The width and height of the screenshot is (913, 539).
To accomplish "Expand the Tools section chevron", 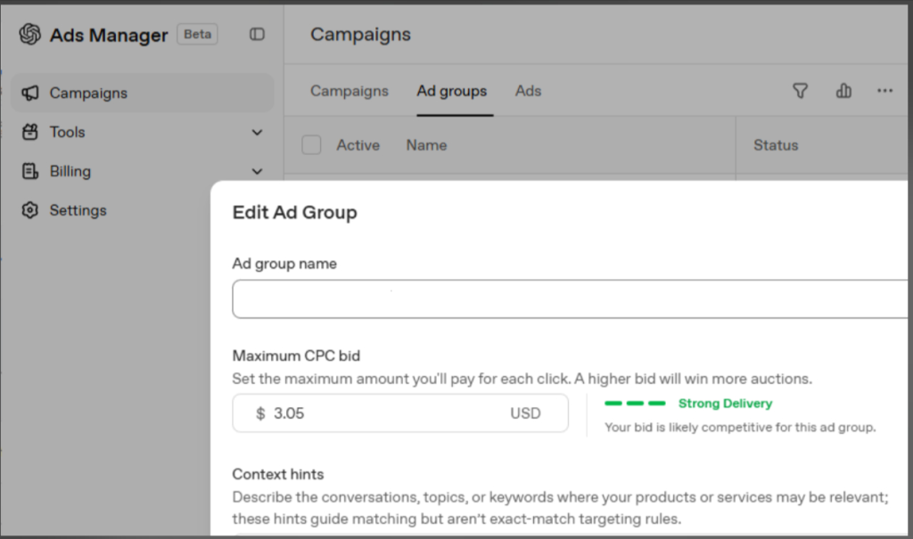I will tap(257, 133).
